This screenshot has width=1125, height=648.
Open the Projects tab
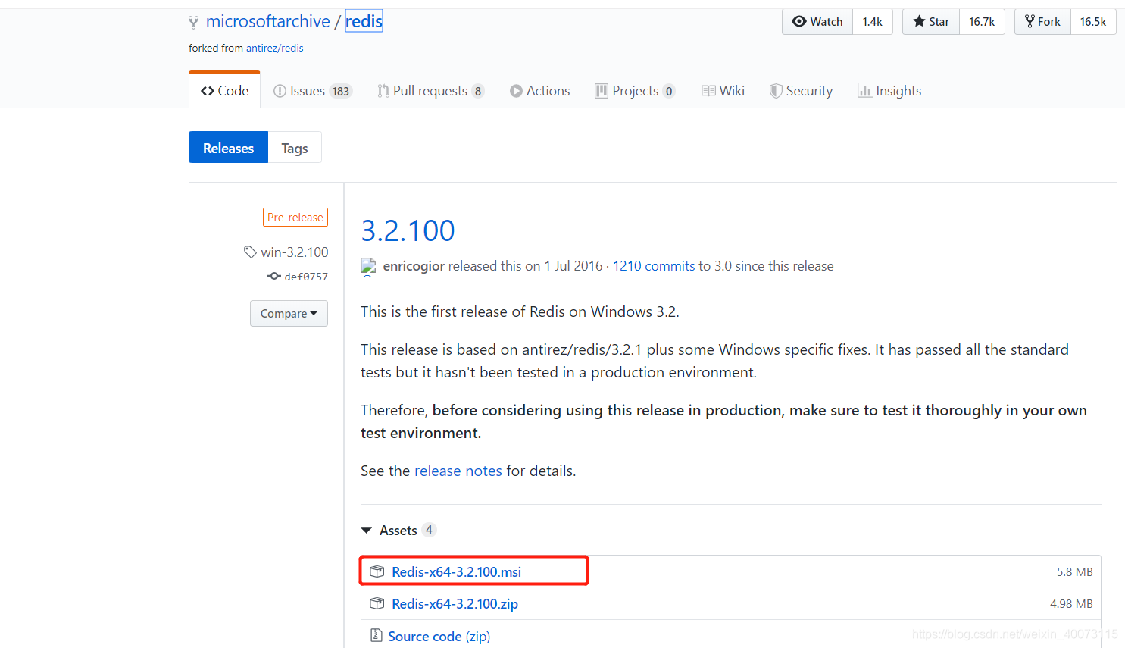[x=635, y=91]
